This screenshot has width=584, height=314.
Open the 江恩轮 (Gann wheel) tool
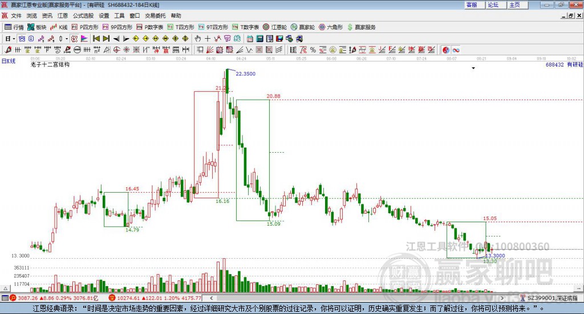click(276, 27)
